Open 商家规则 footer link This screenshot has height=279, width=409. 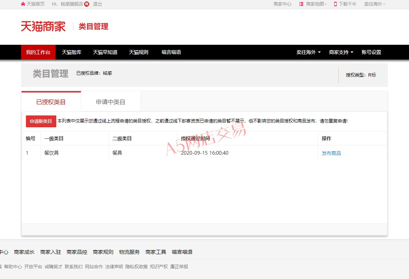tap(103, 252)
